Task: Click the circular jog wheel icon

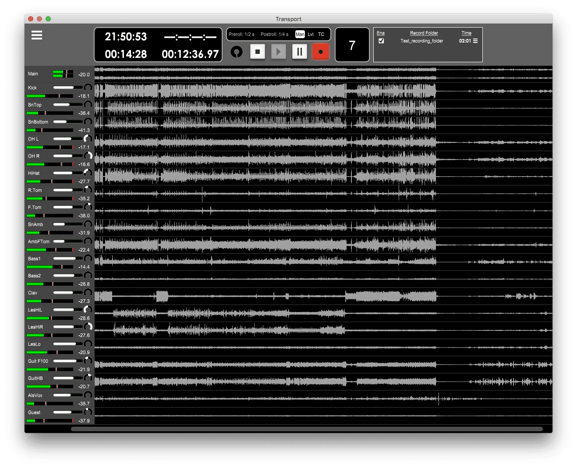Action: coord(237,52)
